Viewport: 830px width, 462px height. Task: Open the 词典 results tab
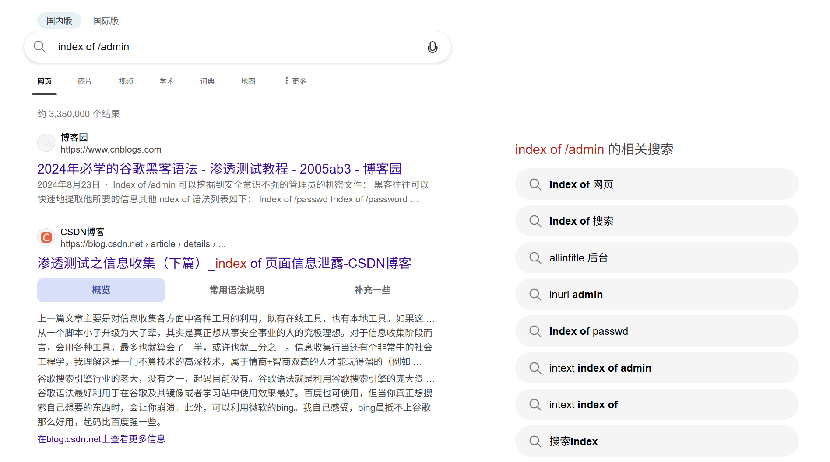207,81
